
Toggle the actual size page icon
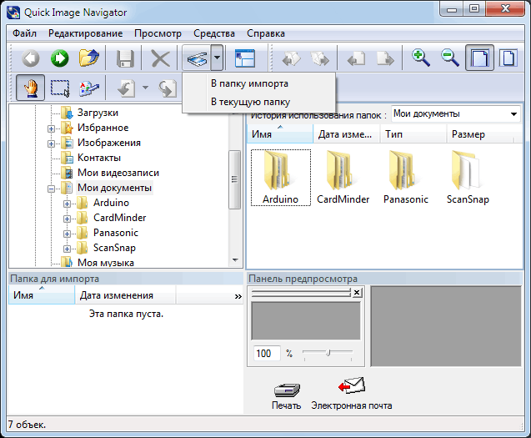tap(508, 58)
